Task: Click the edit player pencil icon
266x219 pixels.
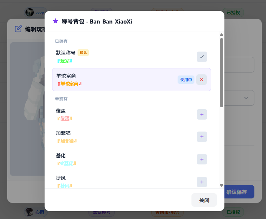Action: coord(18,29)
